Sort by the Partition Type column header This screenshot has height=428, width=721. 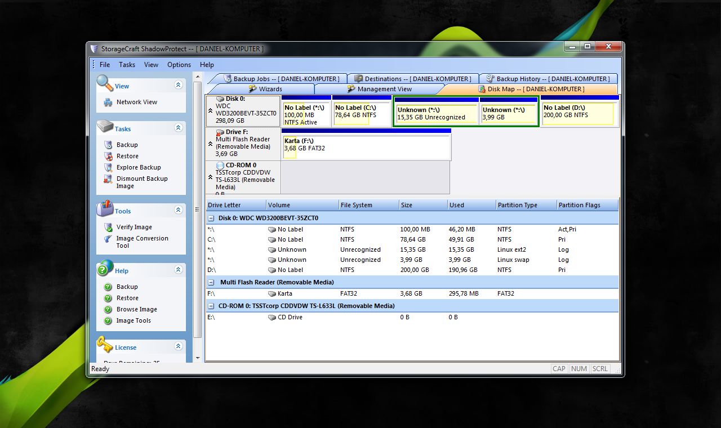pyautogui.click(x=526, y=205)
